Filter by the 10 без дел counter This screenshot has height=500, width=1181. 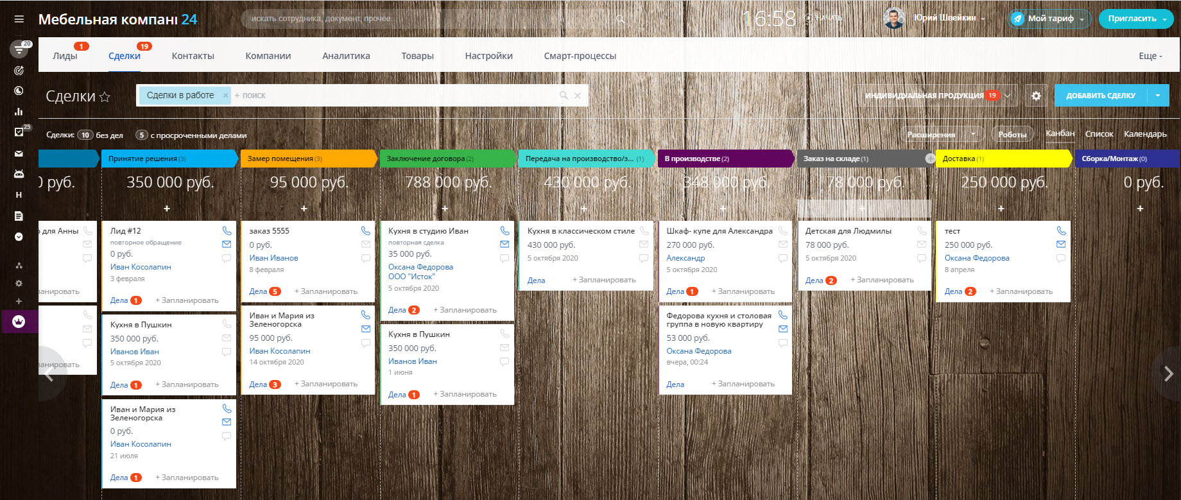pos(100,135)
